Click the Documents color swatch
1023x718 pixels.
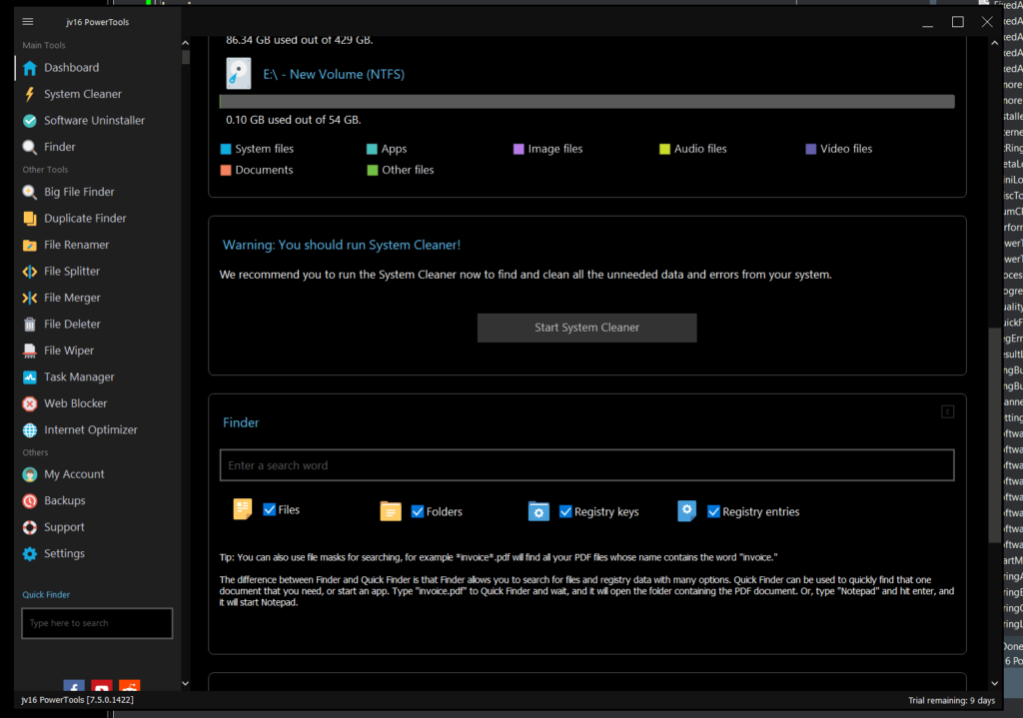(226, 170)
